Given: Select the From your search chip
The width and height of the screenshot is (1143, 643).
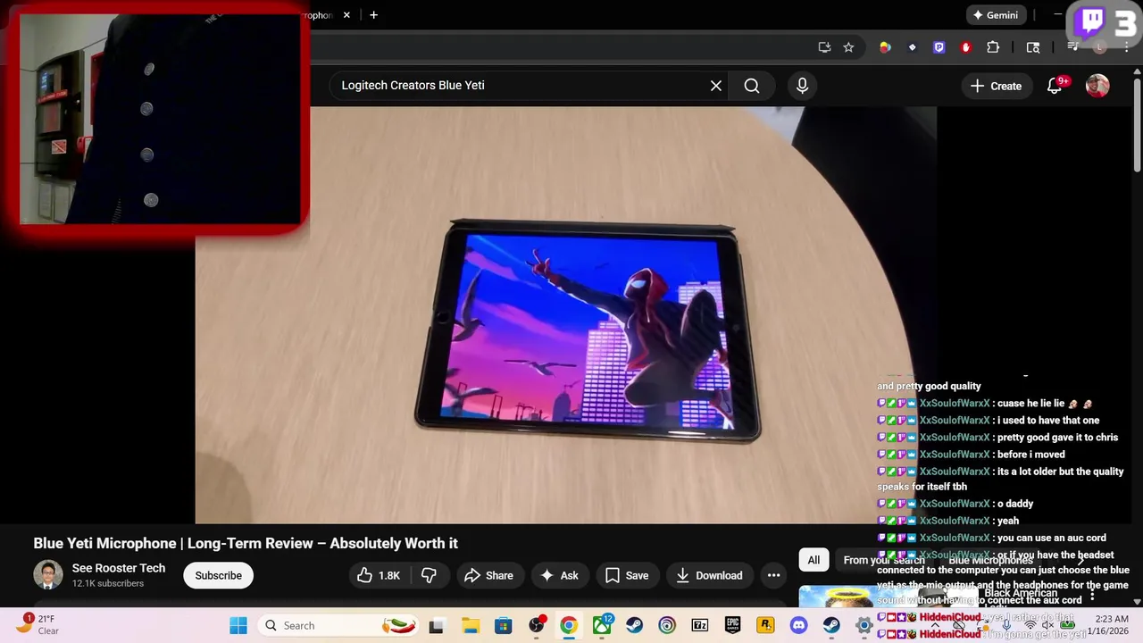Looking at the screenshot, I should (884, 560).
